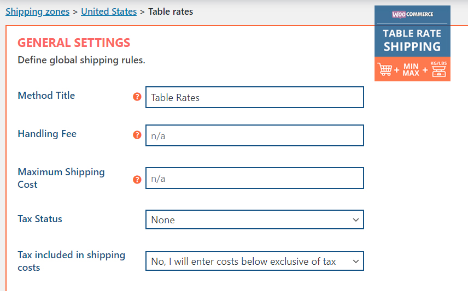Click the Maximum Shipping Cost help icon
The image size is (468, 291).
click(x=137, y=180)
